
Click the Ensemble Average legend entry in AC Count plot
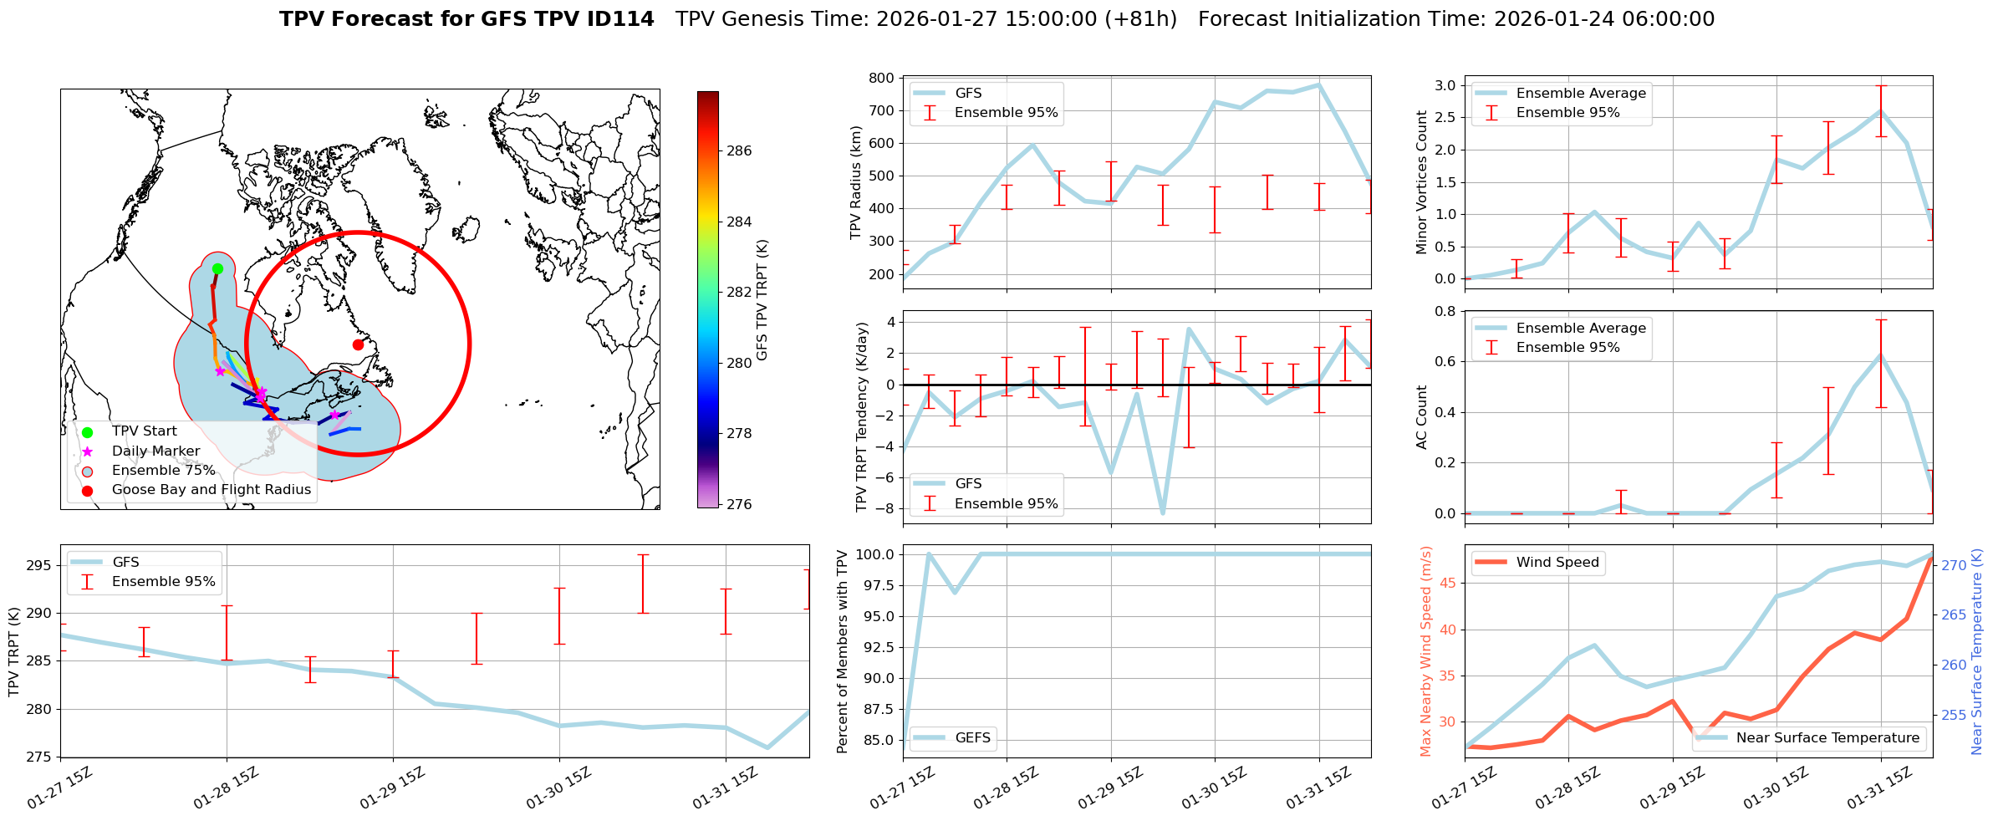coord(1580,329)
